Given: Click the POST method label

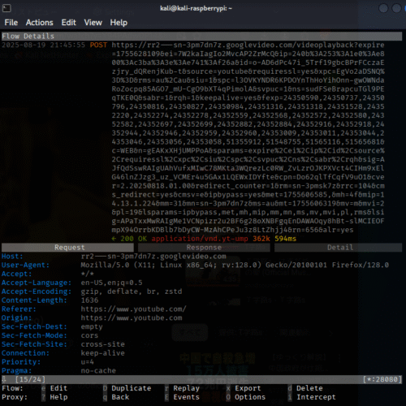Looking at the screenshot, I should point(98,45).
